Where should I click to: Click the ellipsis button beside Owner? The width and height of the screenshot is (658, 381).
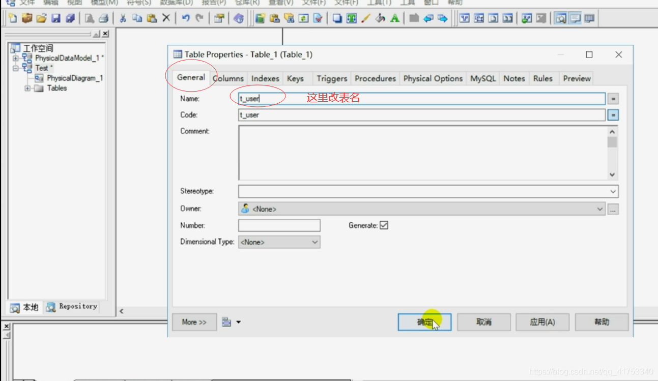pyautogui.click(x=613, y=209)
